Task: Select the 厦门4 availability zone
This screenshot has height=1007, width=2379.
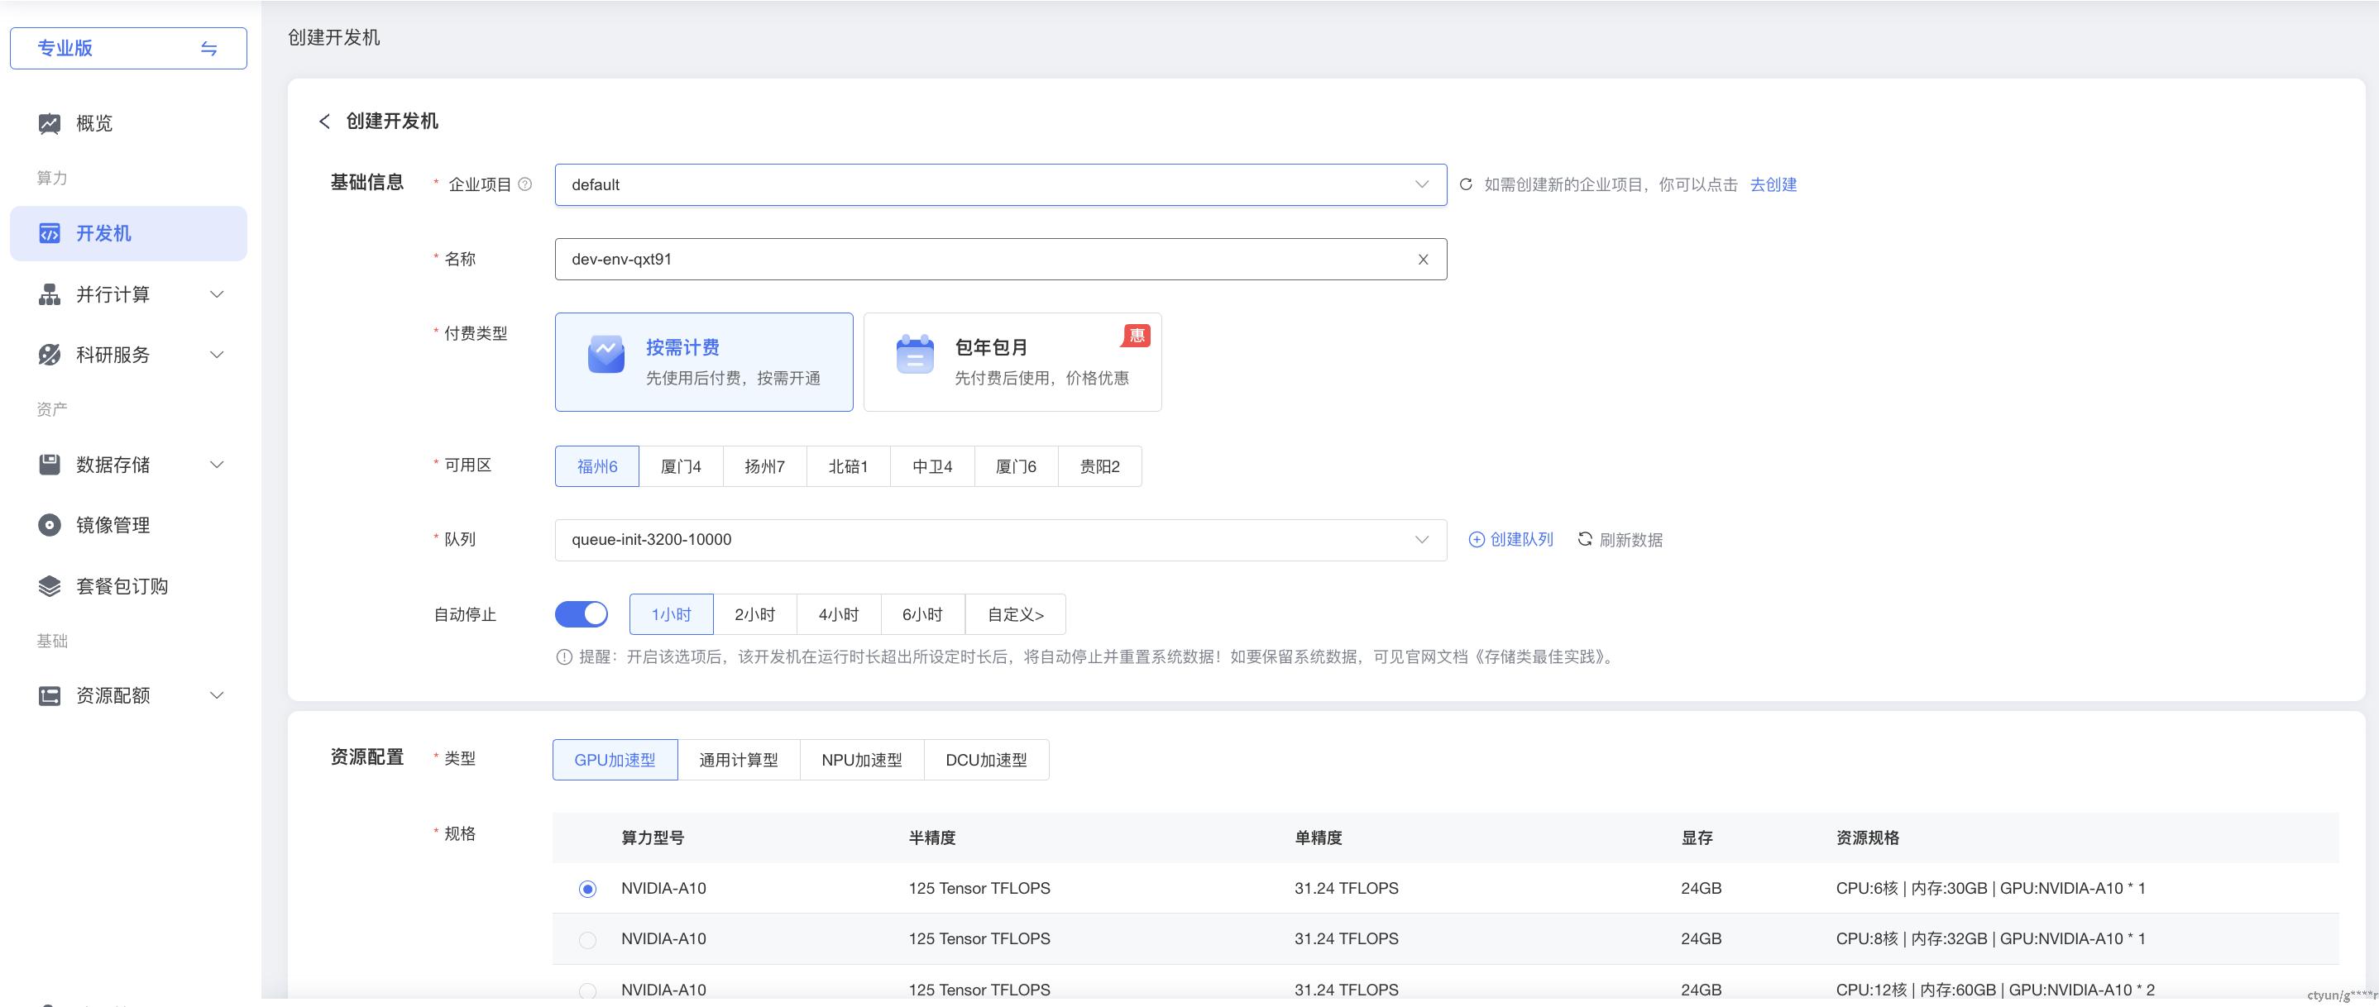Action: [x=681, y=466]
